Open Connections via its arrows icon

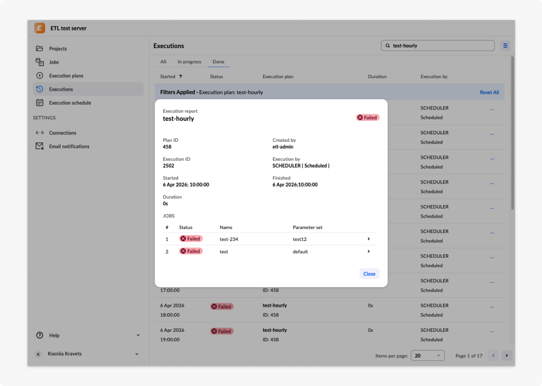pos(40,132)
